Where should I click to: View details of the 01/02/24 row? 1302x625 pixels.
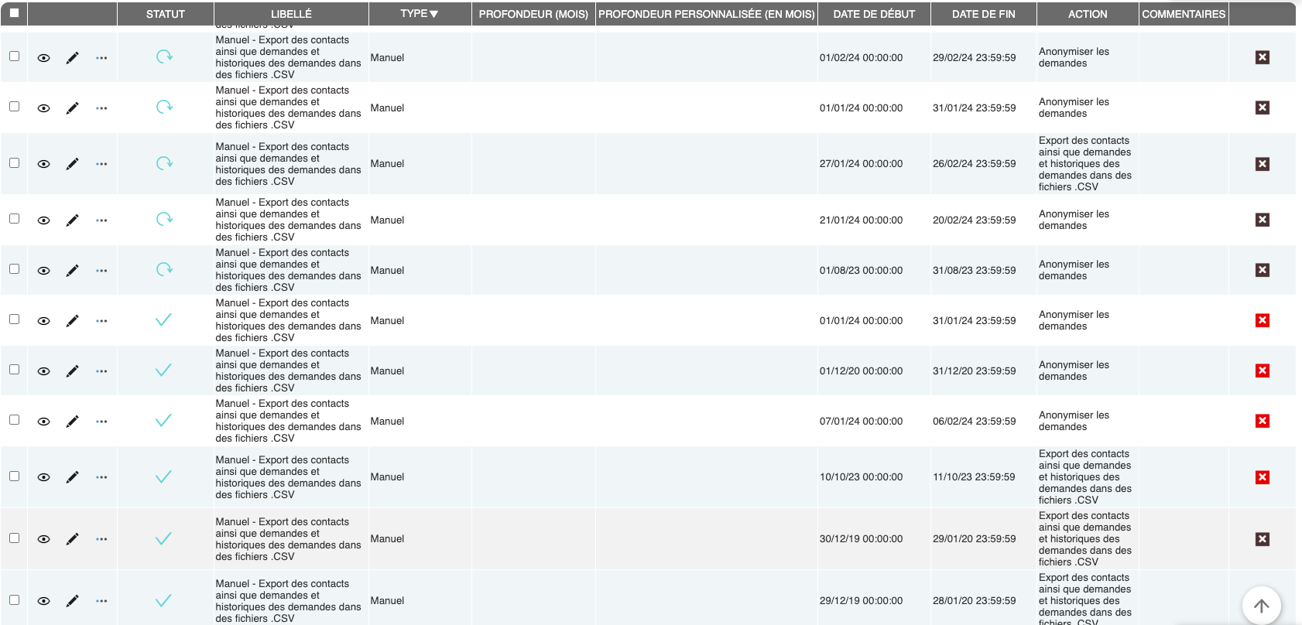point(44,58)
